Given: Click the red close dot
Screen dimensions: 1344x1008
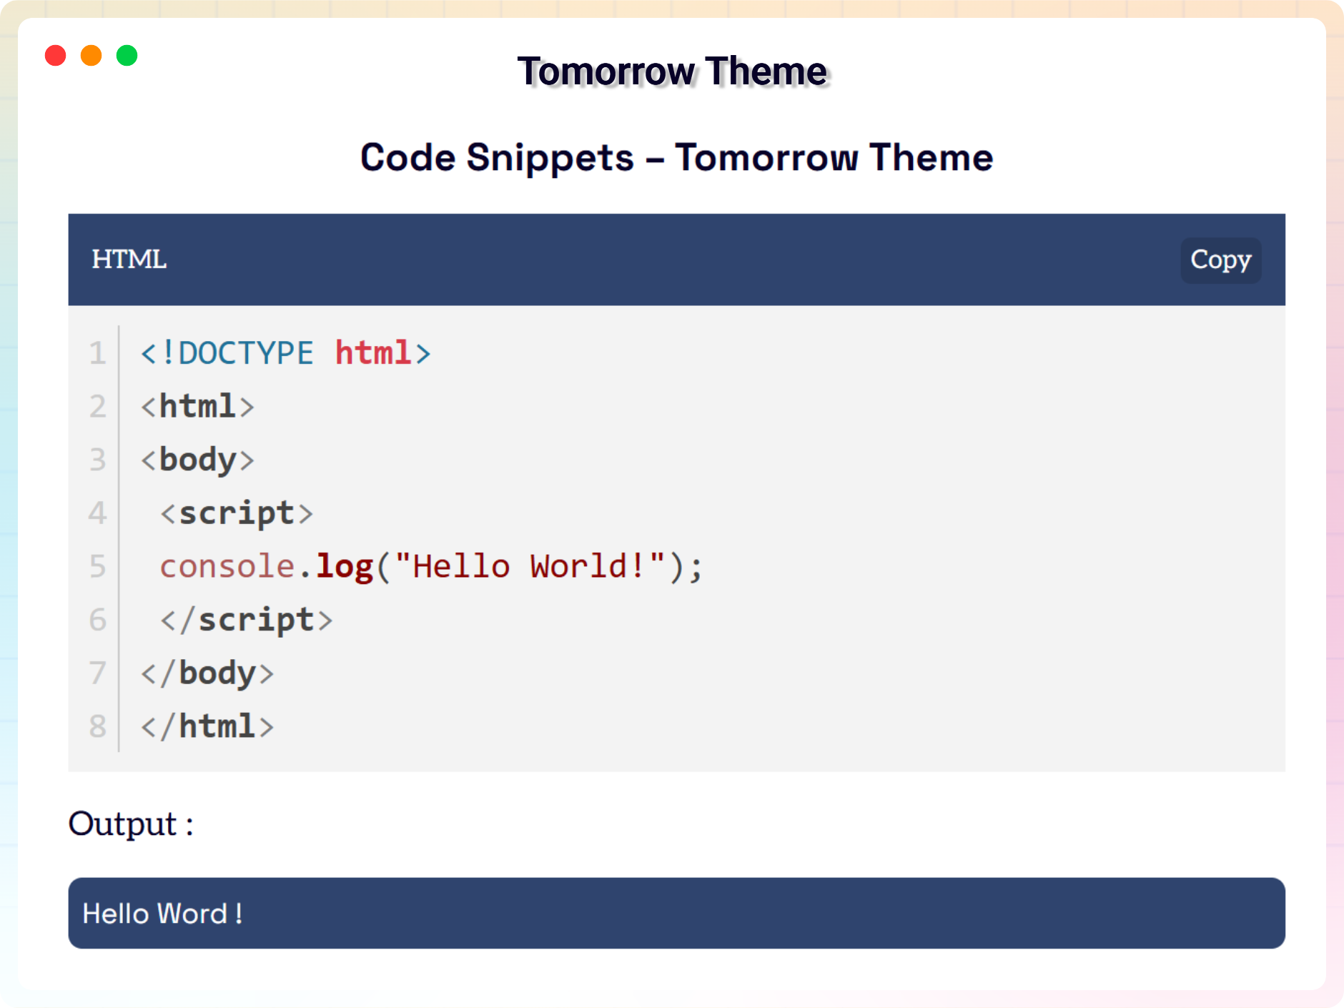Looking at the screenshot, I should 55,56.
